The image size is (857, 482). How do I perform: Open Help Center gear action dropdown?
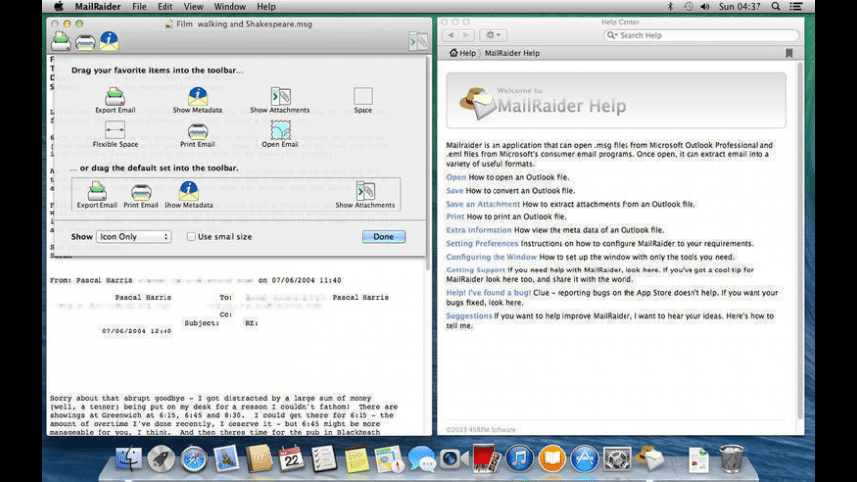coord(493,35)
